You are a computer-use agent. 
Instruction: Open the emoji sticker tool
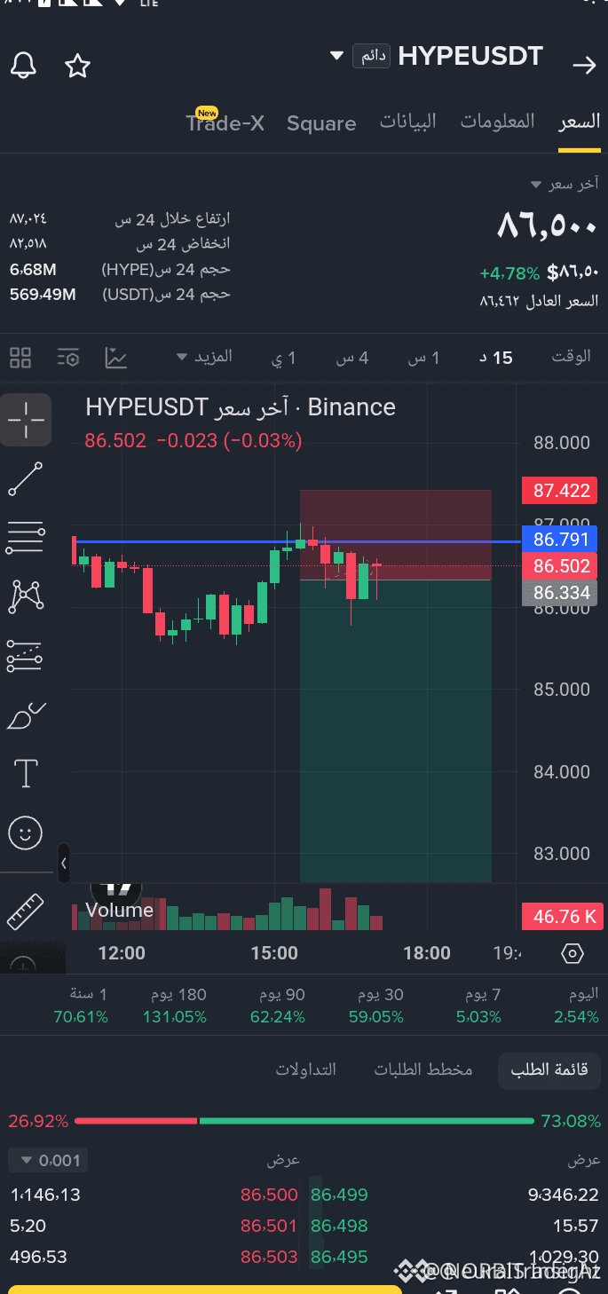point(25,832)
